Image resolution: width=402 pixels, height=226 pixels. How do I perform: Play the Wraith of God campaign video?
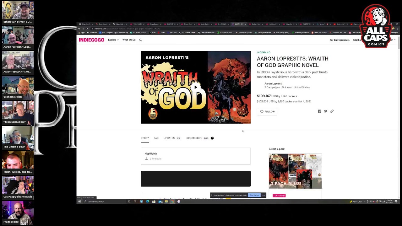click(196, 87)
